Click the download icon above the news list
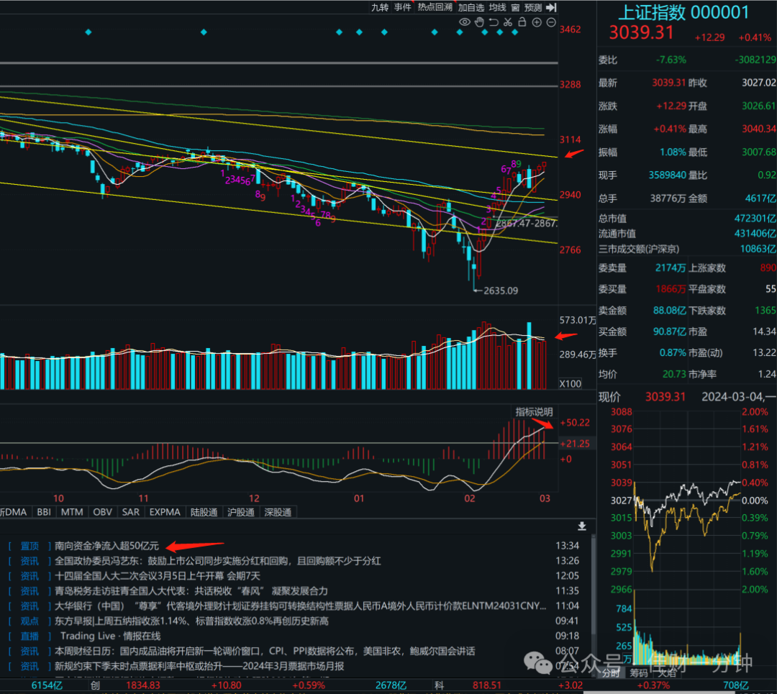 click(x=582, y=526)
